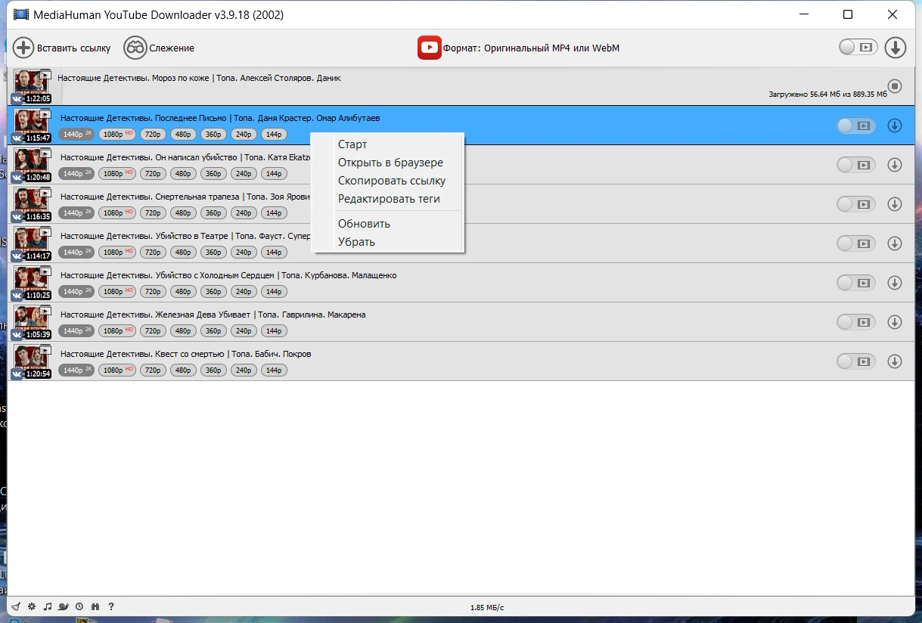Click download arrow for Квест со смертью

[x=895, y=361]
